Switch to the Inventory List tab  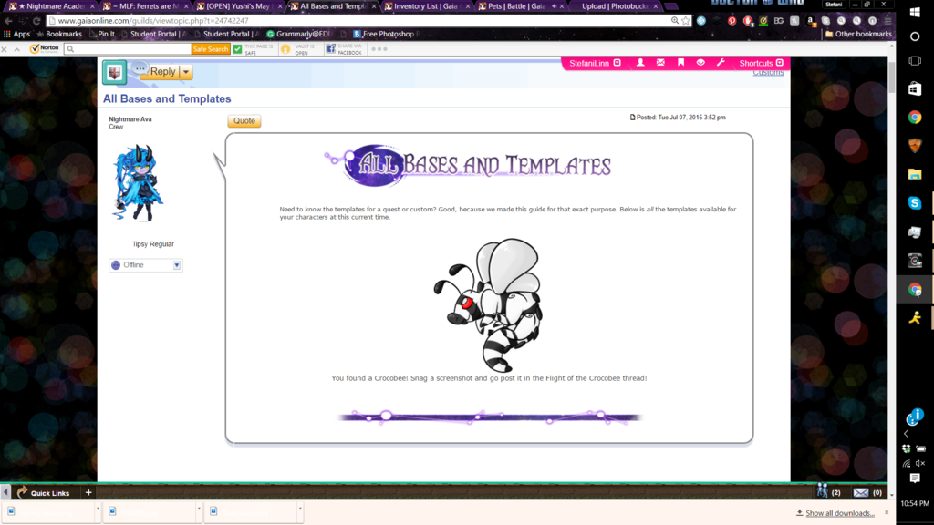(x=425, y=6)
